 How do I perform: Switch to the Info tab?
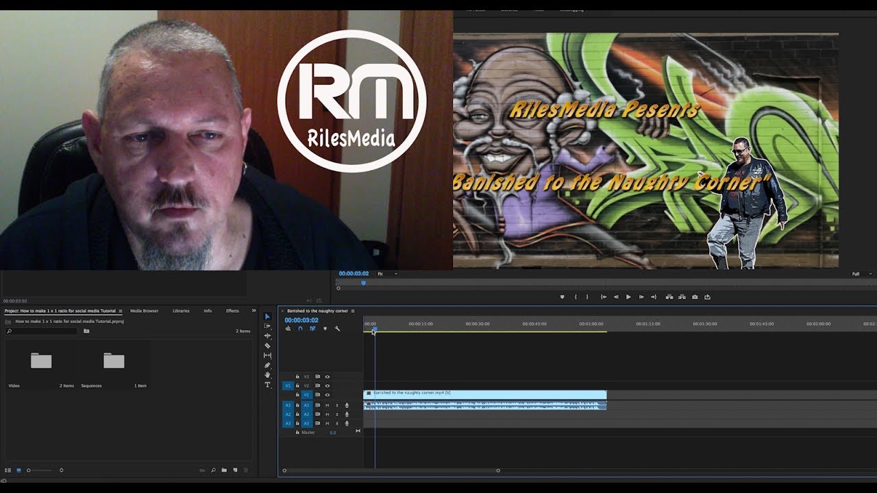coord(208,311)
